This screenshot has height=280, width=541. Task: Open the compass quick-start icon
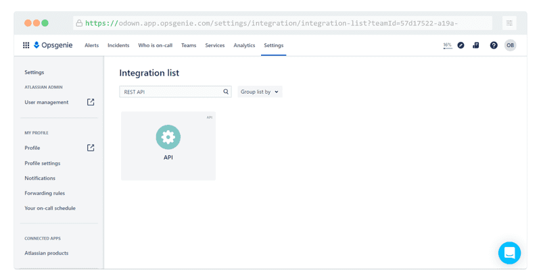(x=461, y=45)
